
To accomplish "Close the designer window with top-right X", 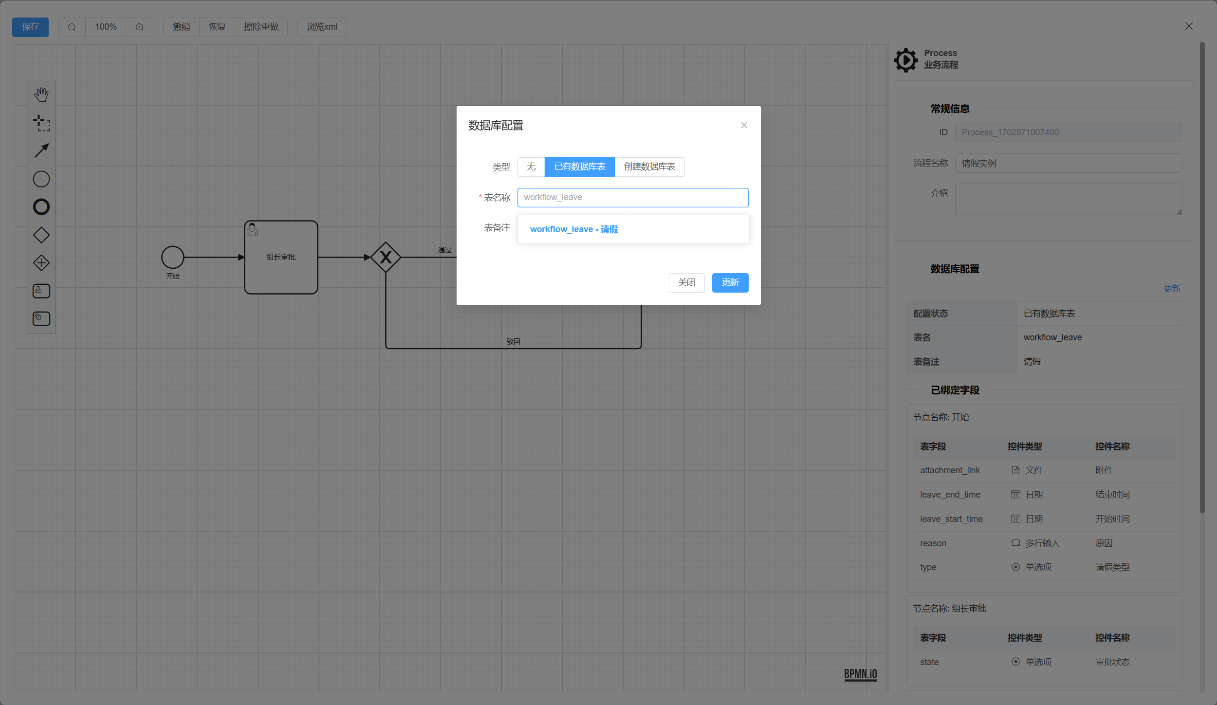I will pos(1189,26).
